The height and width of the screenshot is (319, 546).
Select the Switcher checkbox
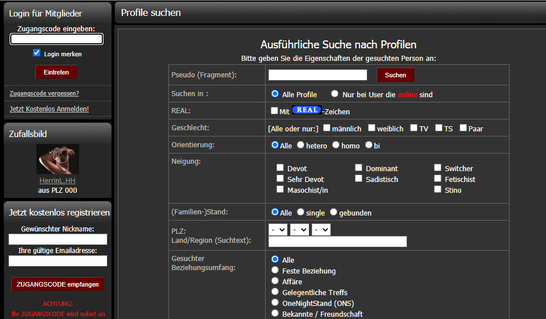(x=437, y=168)
